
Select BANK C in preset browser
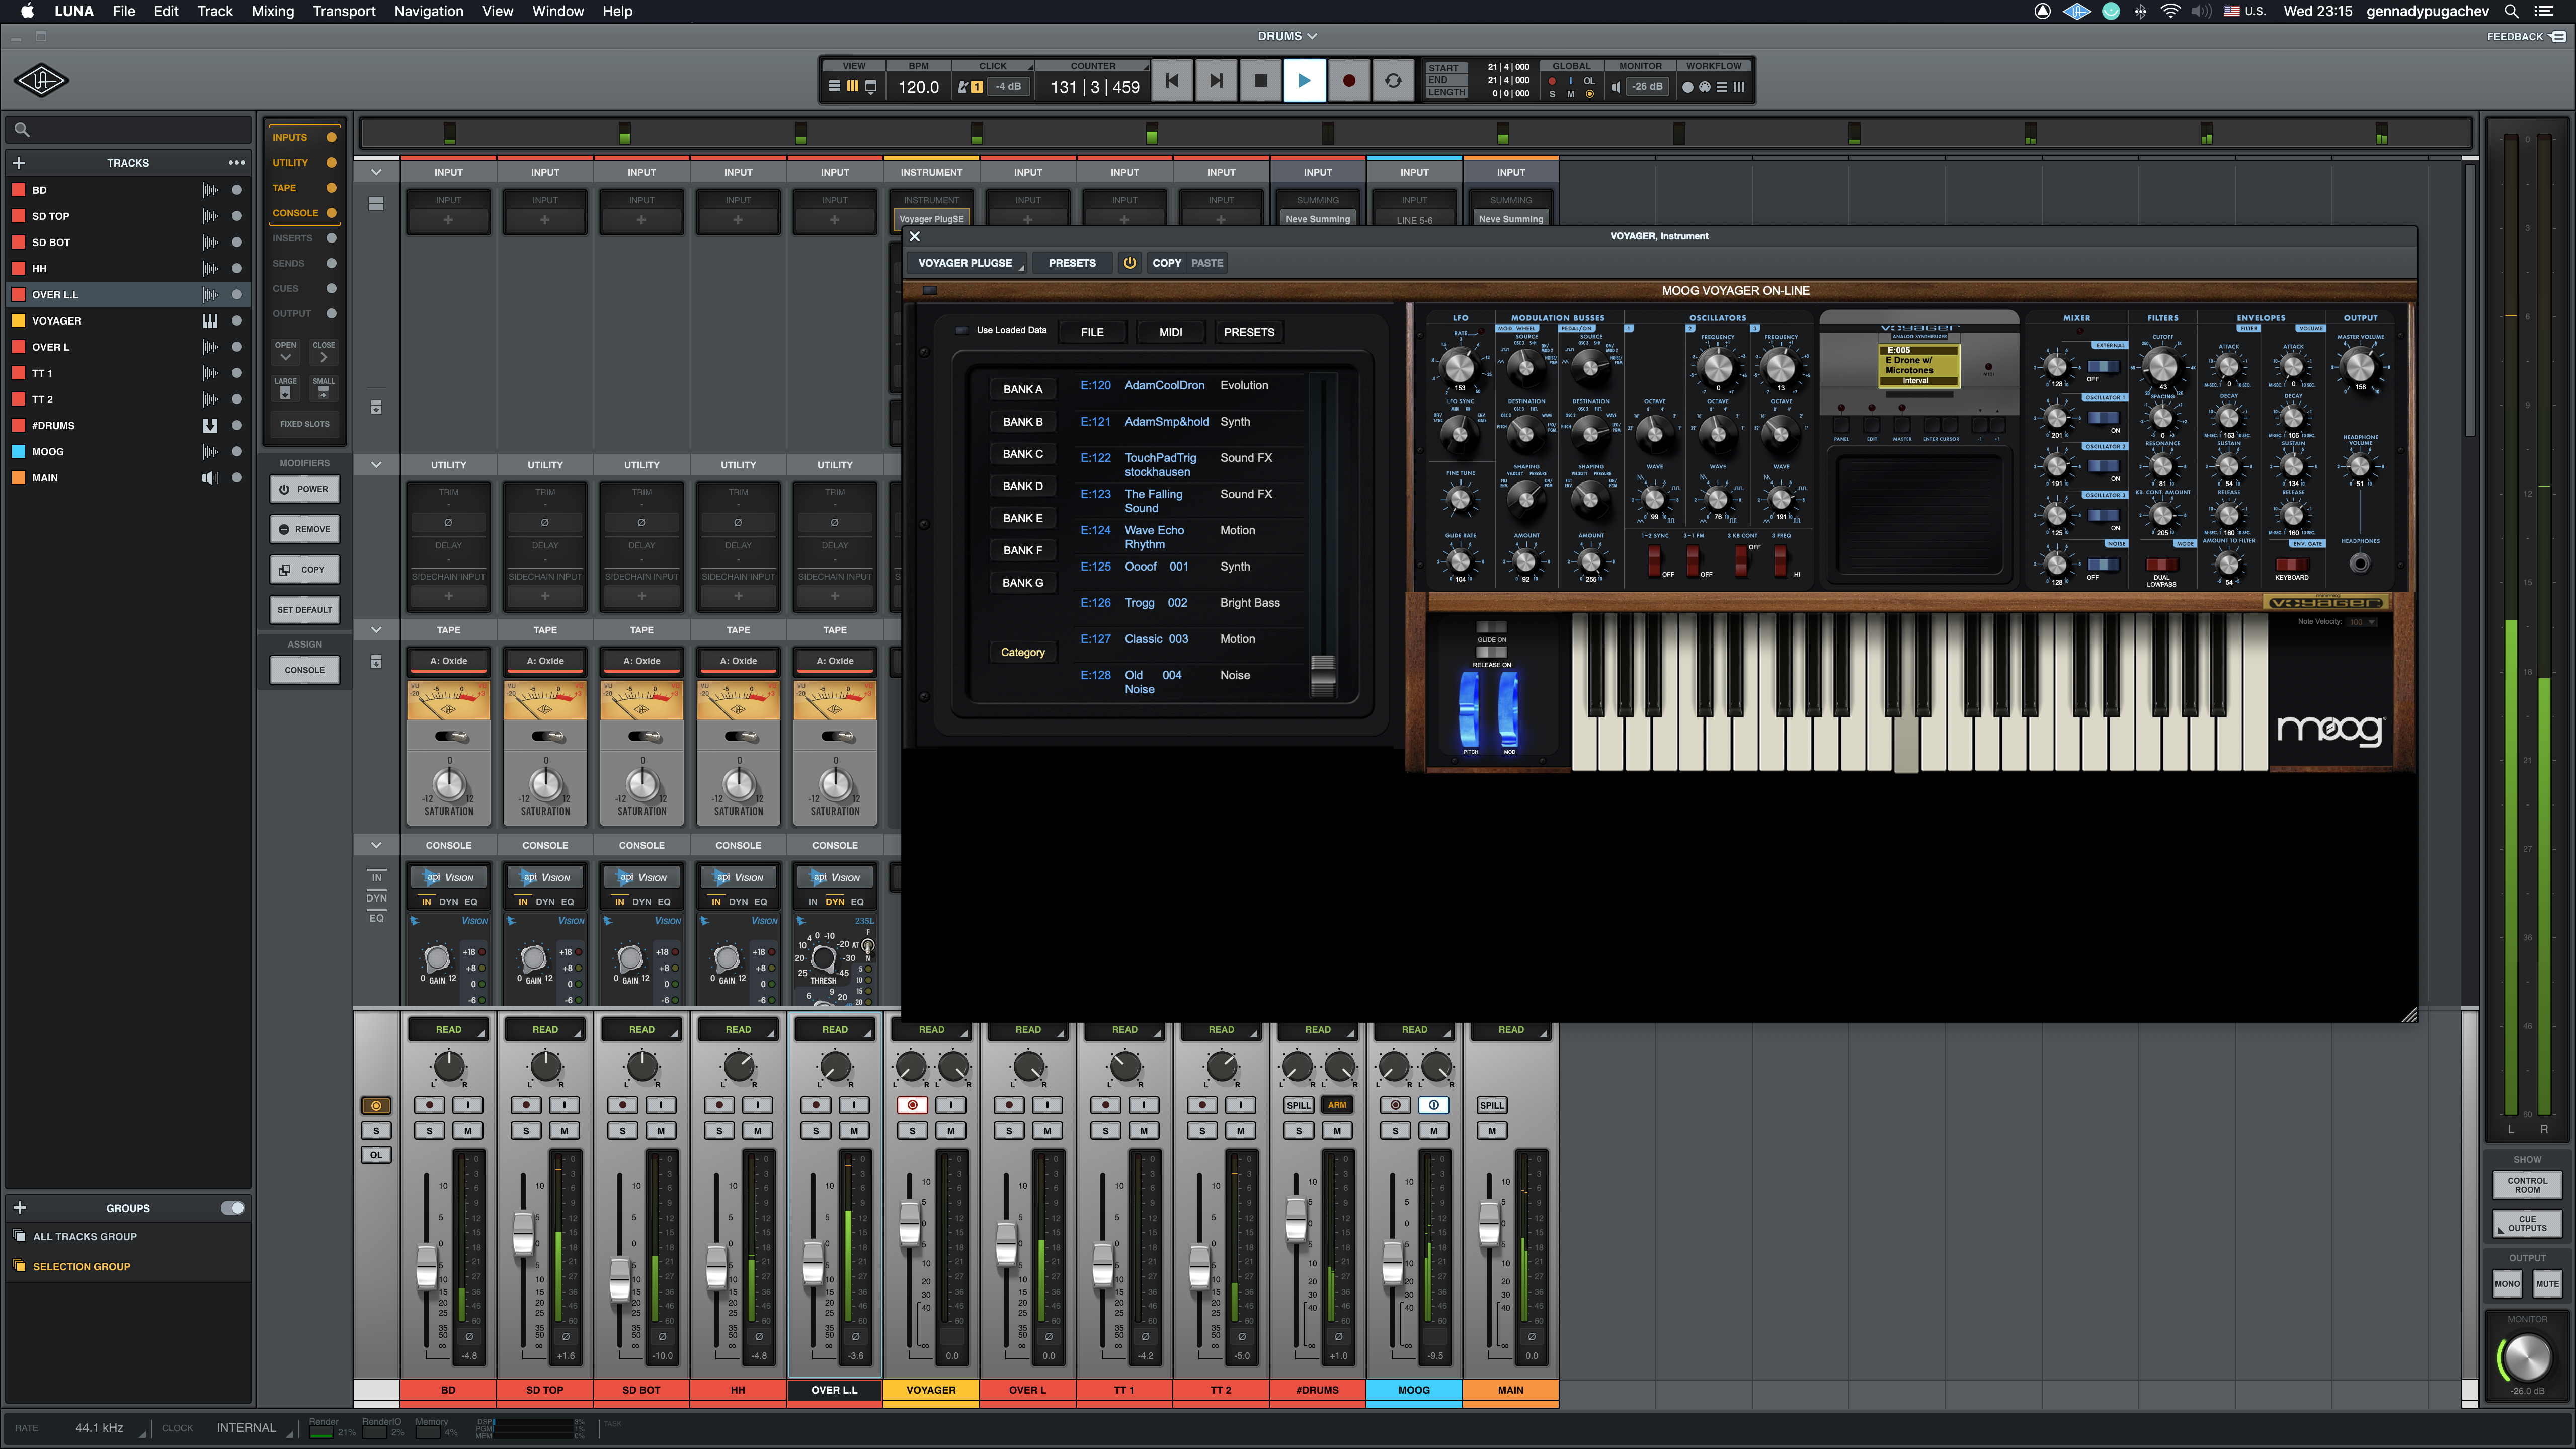[1022, 454]
